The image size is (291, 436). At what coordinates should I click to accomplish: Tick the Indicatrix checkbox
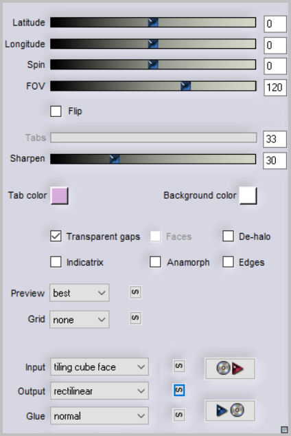pos(56,262)
